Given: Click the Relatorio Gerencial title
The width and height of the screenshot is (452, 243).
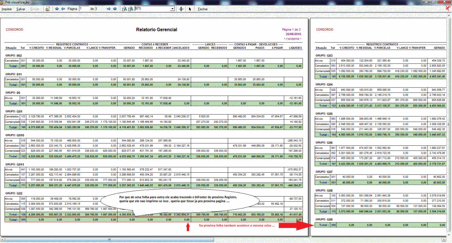Looking at the screenshot, I should coord(156,30).
